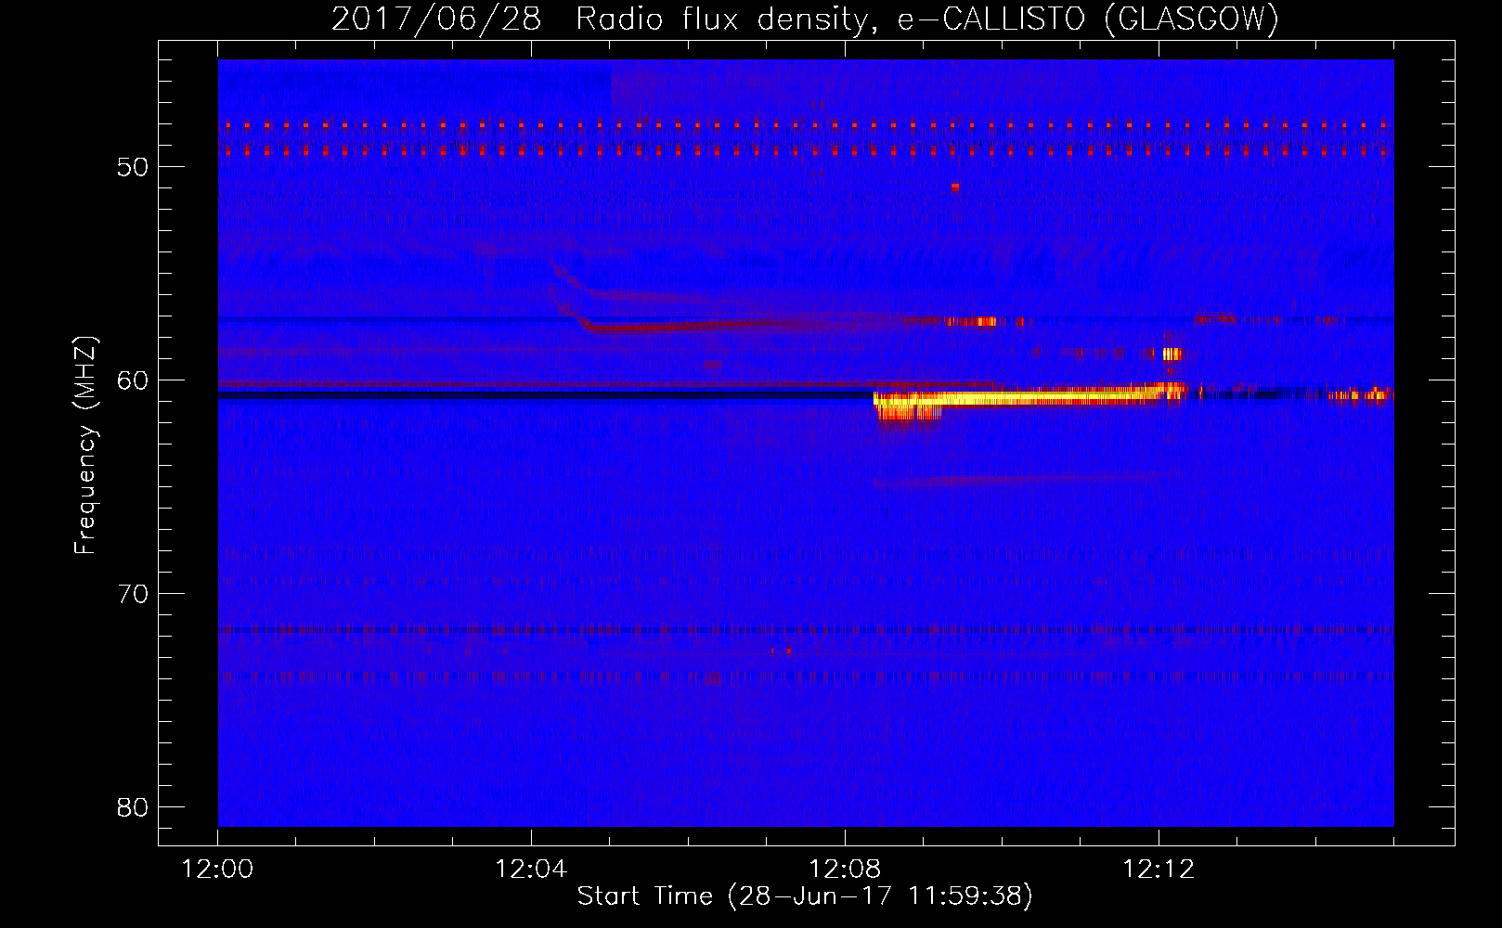1502x928 pixels.
Task: Click the 12:00 time axis label
Action: tap(217, 870)
